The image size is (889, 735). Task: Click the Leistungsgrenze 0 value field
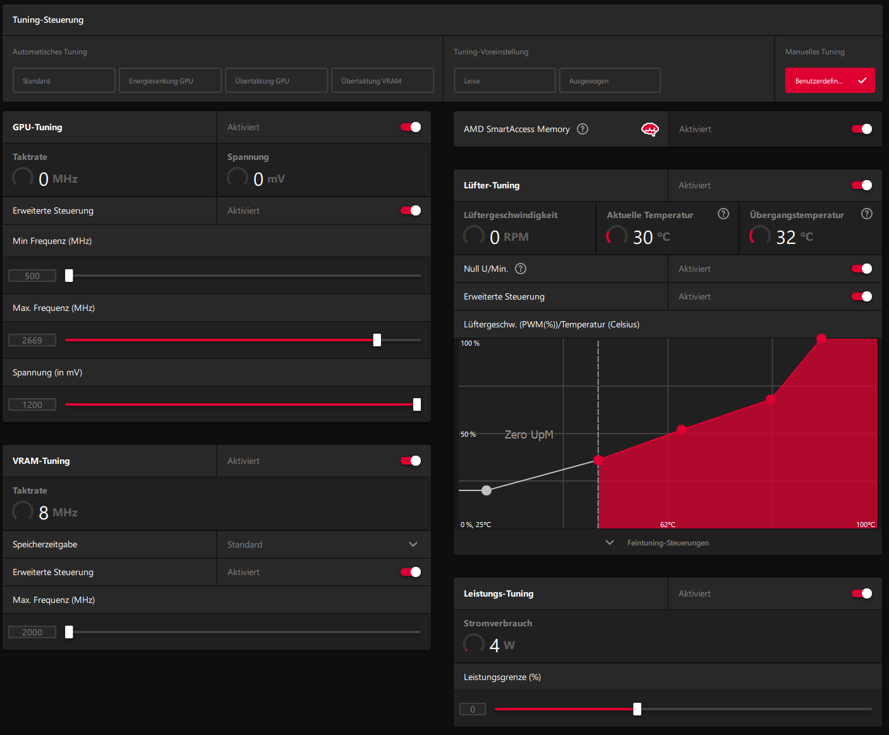[x=473, y=709]
